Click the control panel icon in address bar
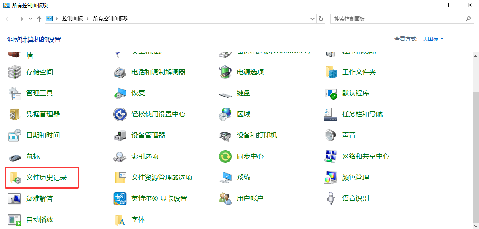 coord(49,19)
